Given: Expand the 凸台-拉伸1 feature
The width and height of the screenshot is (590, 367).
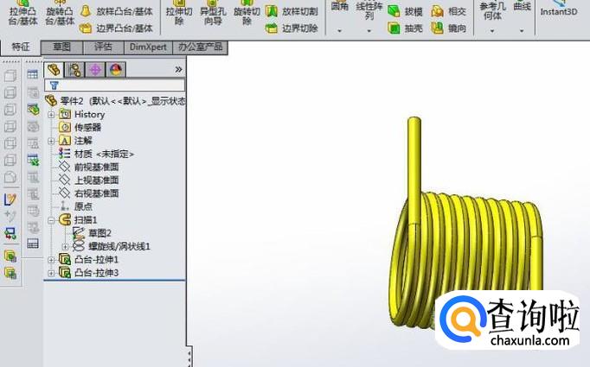Looking at the screenshot, I should click(51, 260).
